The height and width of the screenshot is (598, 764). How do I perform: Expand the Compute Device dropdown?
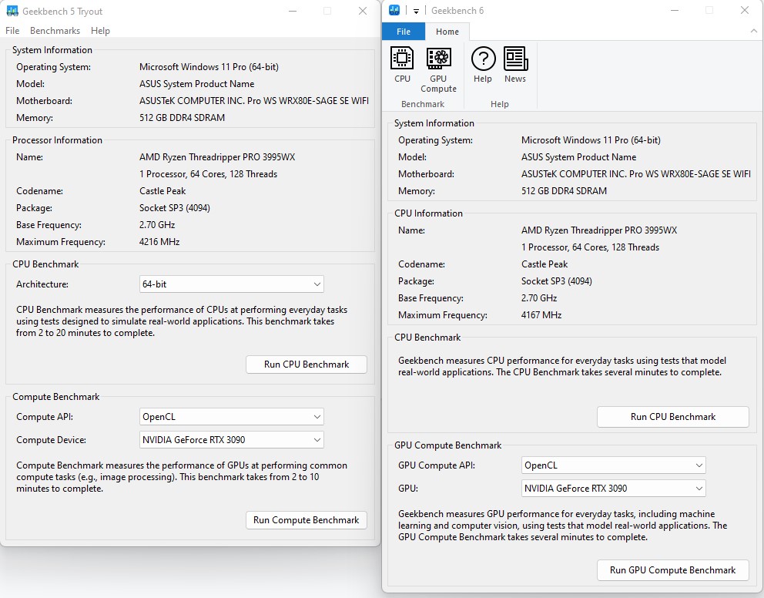[x=231, y=440]
